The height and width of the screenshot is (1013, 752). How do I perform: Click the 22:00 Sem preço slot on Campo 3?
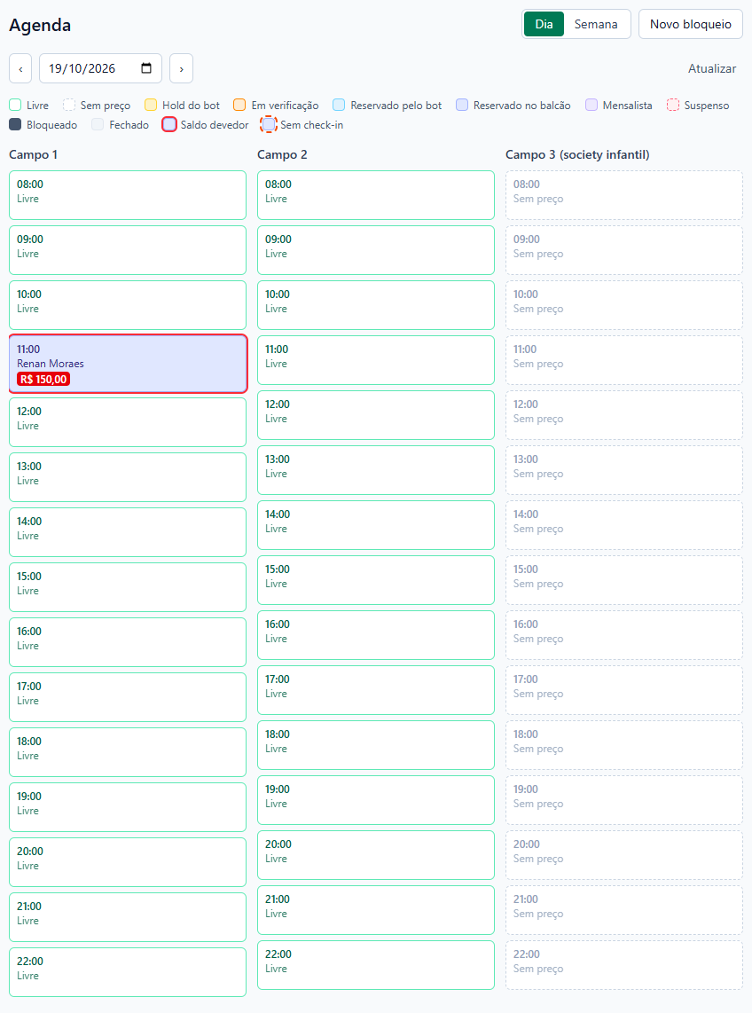624,964
